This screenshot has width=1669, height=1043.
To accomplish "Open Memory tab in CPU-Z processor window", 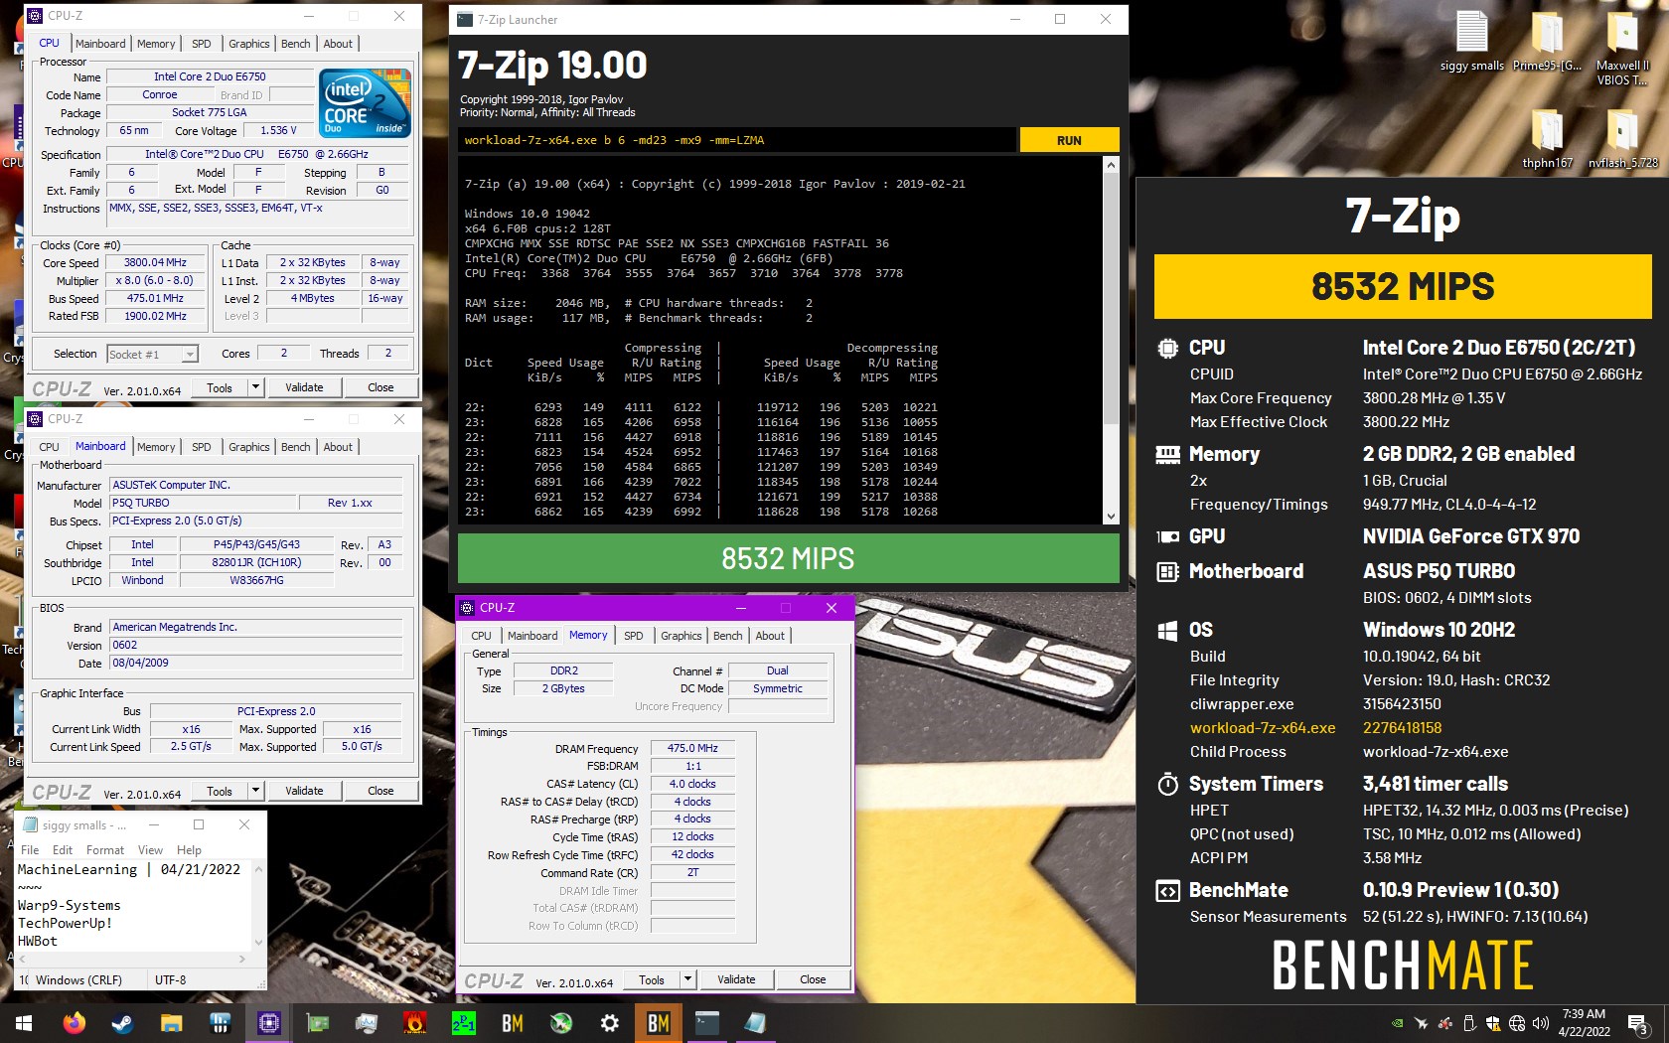I will (156, 44).
